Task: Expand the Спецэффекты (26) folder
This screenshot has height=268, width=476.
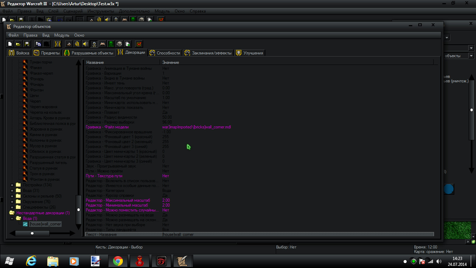Action: coord(12,207)
